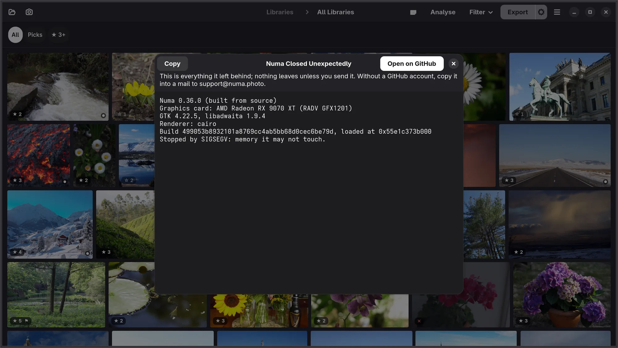Open the forest river five-star photo
The height and width of the screenshot is (348, 618).
click(56, 294)
